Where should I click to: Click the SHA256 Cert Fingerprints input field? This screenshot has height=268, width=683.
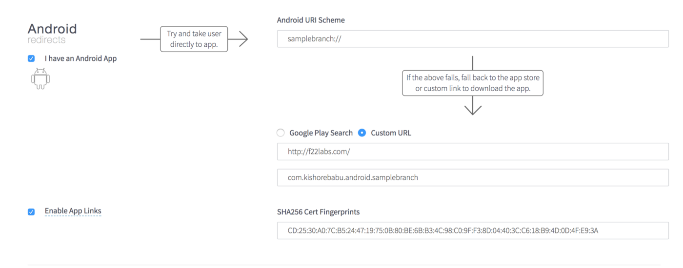point(473,230)
